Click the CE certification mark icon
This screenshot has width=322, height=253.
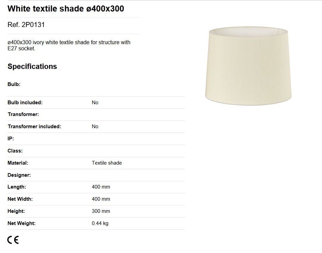[13, 240]
